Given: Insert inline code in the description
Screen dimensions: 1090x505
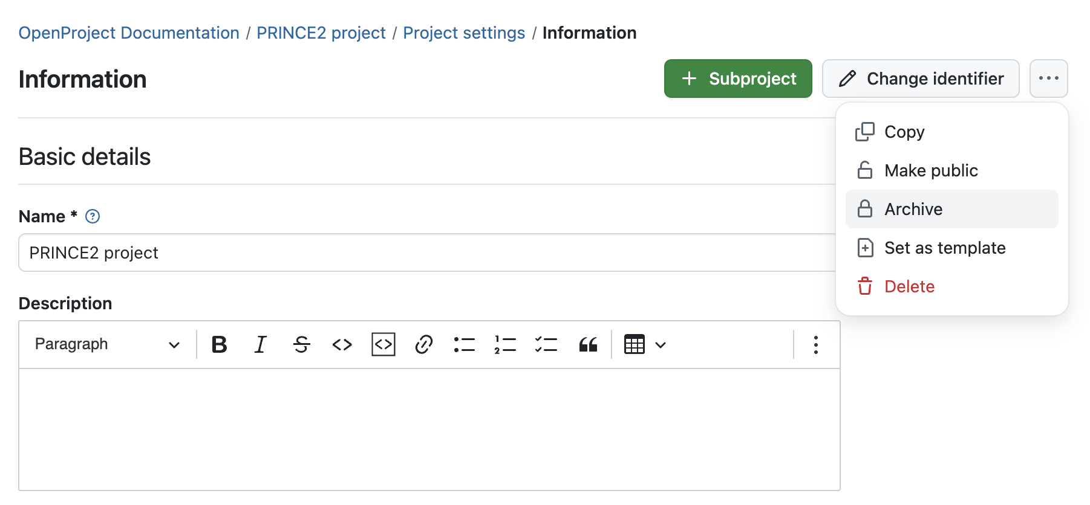Looking at the screenshot, I should pyautogui.click(x=342, y=344).
